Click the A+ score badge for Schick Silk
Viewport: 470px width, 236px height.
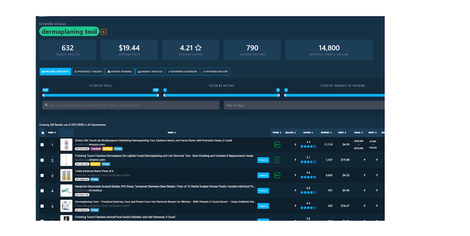tap(277, 144)
